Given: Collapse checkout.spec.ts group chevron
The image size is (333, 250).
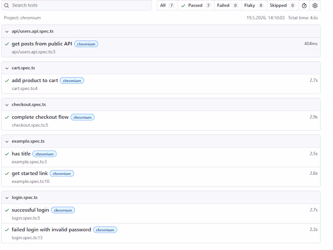Looking at the screenshot, I should click(x=7, y=105).
